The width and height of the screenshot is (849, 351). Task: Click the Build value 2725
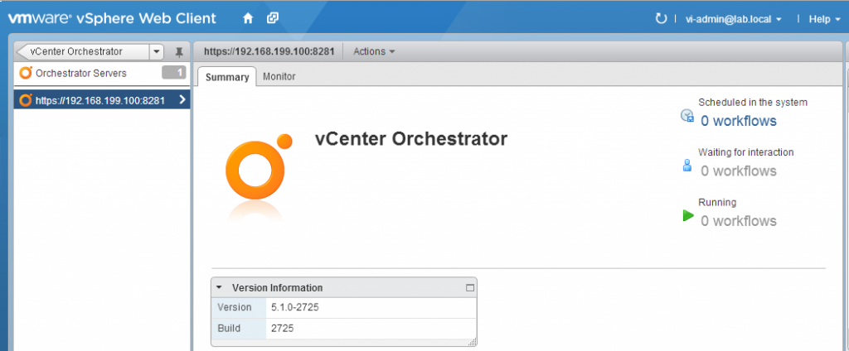click(x=283, y=329)
